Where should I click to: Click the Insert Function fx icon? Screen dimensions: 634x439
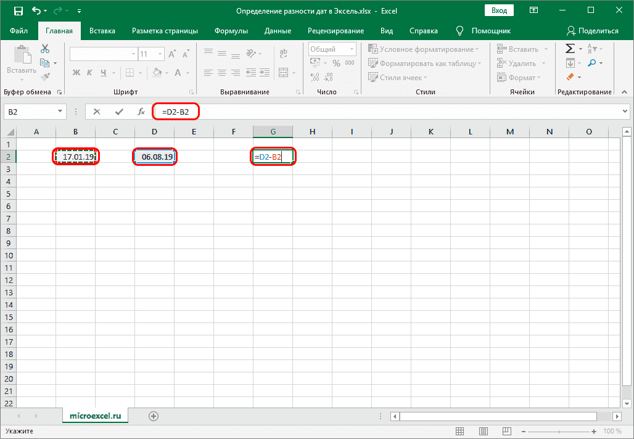[x=141, y=112]
